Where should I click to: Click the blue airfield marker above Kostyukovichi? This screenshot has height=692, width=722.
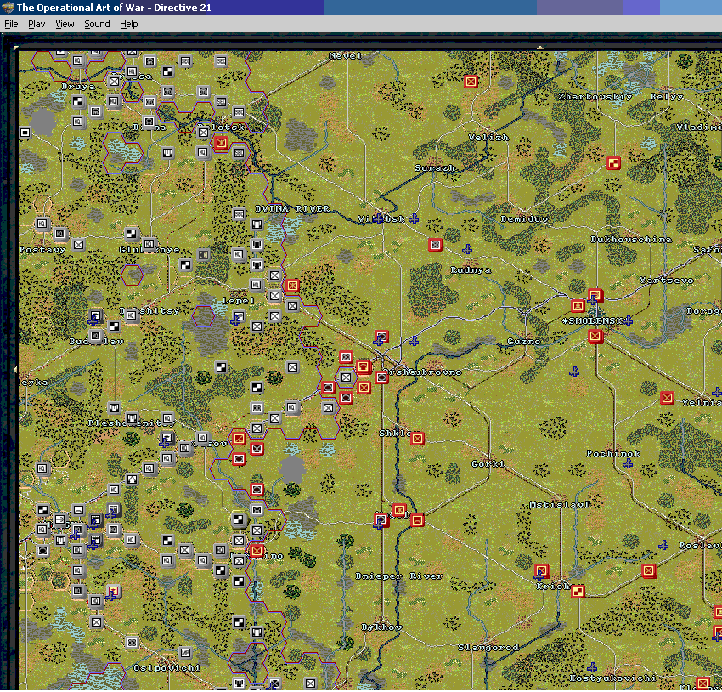(x=592, y=667)
